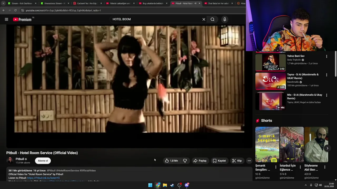Close the Cacharel Yes I Am tab
The image size is (337, 189).
[101, 3]
